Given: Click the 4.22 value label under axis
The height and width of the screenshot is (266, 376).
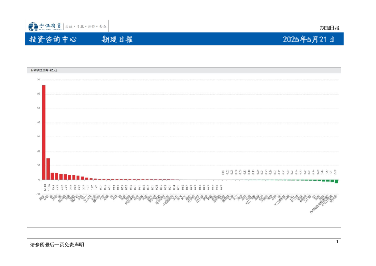Looking at the screenshot, I should coord(61,187).
